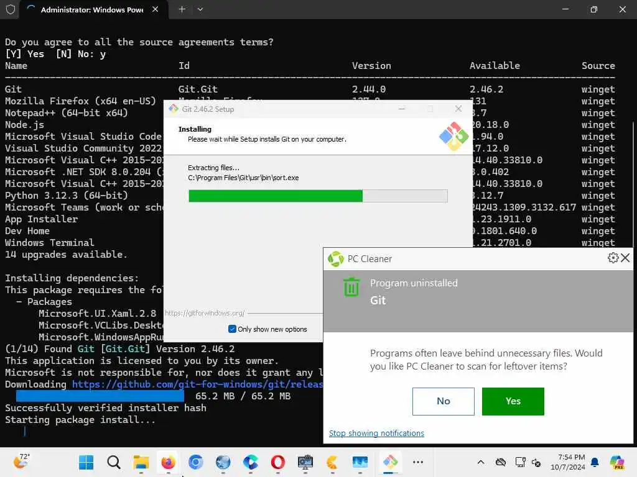
Task: Open PC Cleaner settings gear
Action: [x=613, y=258]
